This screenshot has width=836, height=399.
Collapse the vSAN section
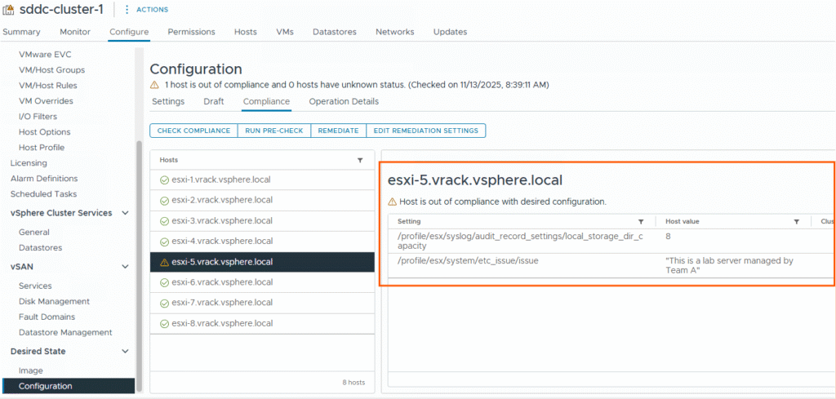pos(125,266)
